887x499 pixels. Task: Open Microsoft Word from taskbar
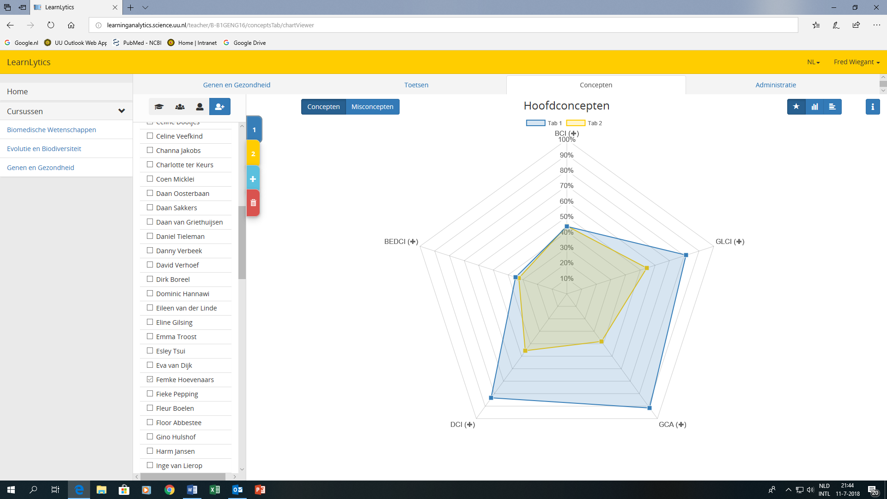[192, 490]
